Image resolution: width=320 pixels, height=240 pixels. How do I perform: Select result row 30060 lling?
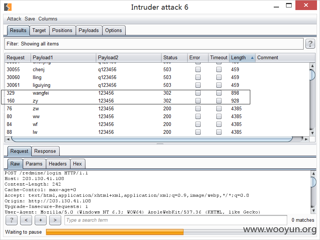157,77
